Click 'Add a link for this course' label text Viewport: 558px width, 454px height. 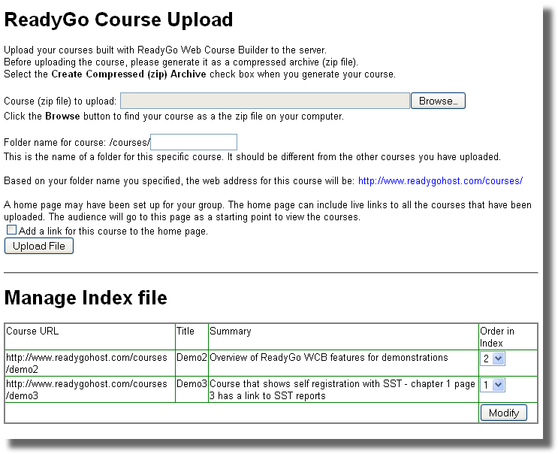pos(113,231)
